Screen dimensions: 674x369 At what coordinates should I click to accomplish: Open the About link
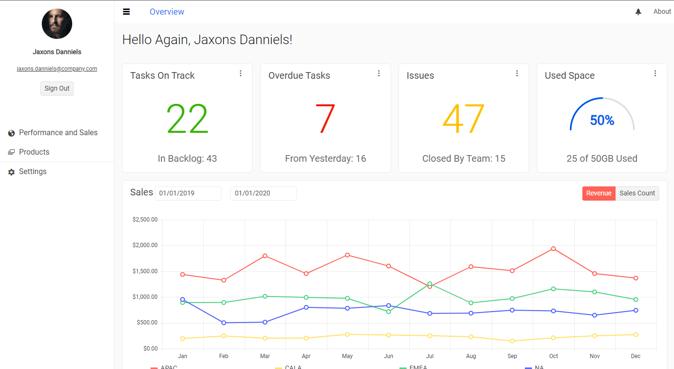[x=662, y=12]
